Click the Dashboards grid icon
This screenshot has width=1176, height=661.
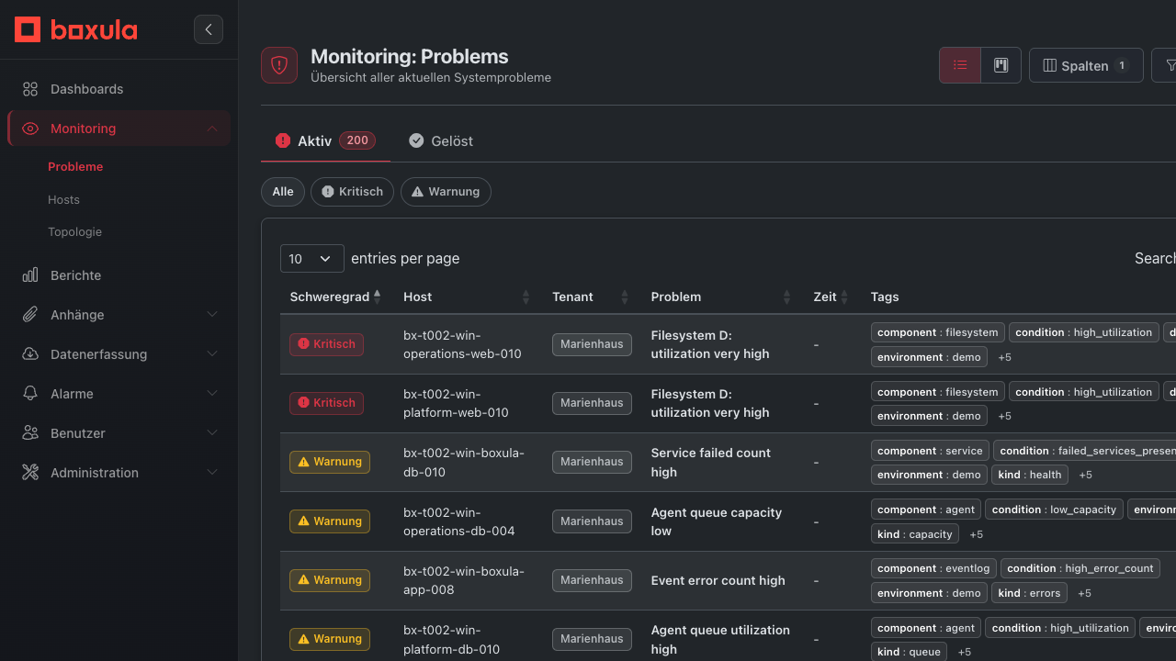30,89
